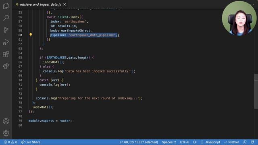Click line number 74 in gutter
258x145 pixels.
pyautogui.click(x=20, y=98)
